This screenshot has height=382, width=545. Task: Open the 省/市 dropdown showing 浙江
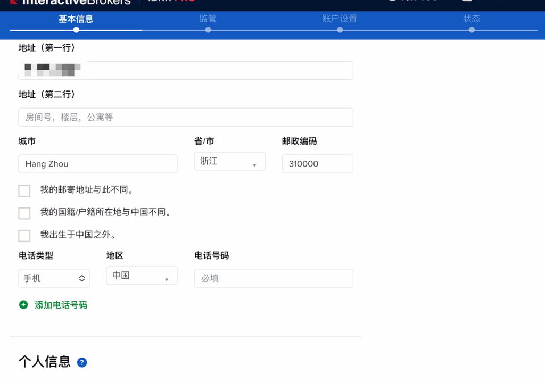click(x=229, y=162)
